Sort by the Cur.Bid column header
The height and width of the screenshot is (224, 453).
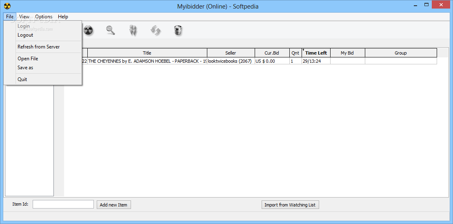pyautogui.click(x=272, y=53)
